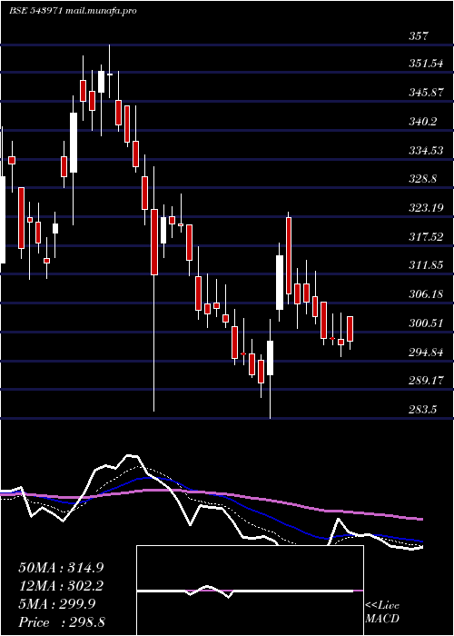The width and height of the screenshot is (454, 636).
Task: Click the 317.52 price axis label
Action: click(x=426, y=237)
